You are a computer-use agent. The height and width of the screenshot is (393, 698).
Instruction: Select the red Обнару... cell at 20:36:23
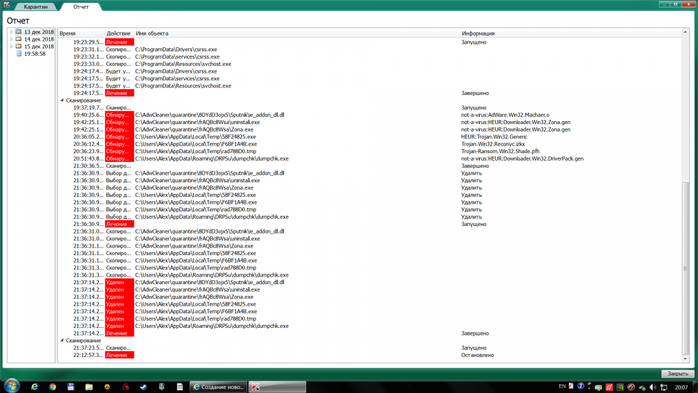[x=119, y=151]
